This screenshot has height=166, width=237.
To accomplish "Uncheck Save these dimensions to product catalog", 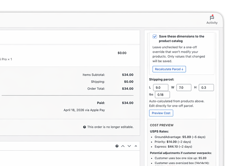I will 155,37.
